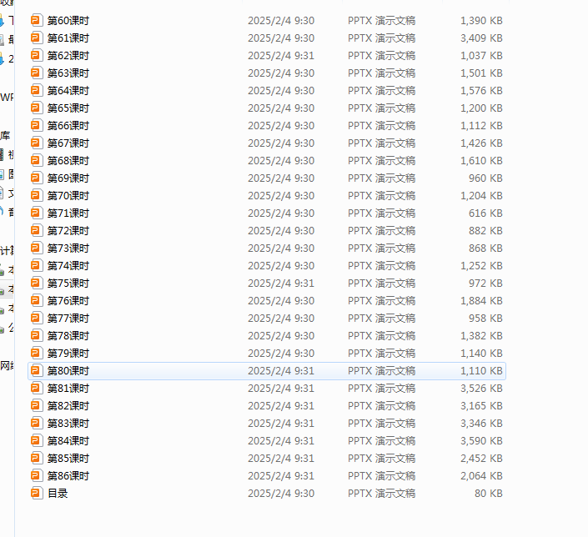Viewport: 588px width, 537px height.
Task: Select the 第60课时 file icon
Action: pyautogui.click(x=37, y=20)
